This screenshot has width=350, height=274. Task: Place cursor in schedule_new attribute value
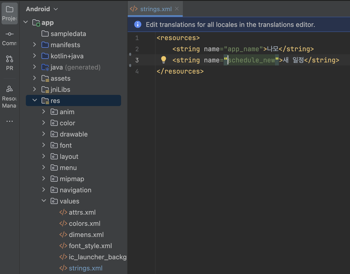click(251, 60)
